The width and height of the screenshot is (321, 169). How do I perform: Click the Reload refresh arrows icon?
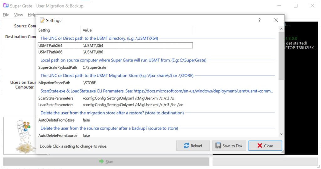point(186,146)
